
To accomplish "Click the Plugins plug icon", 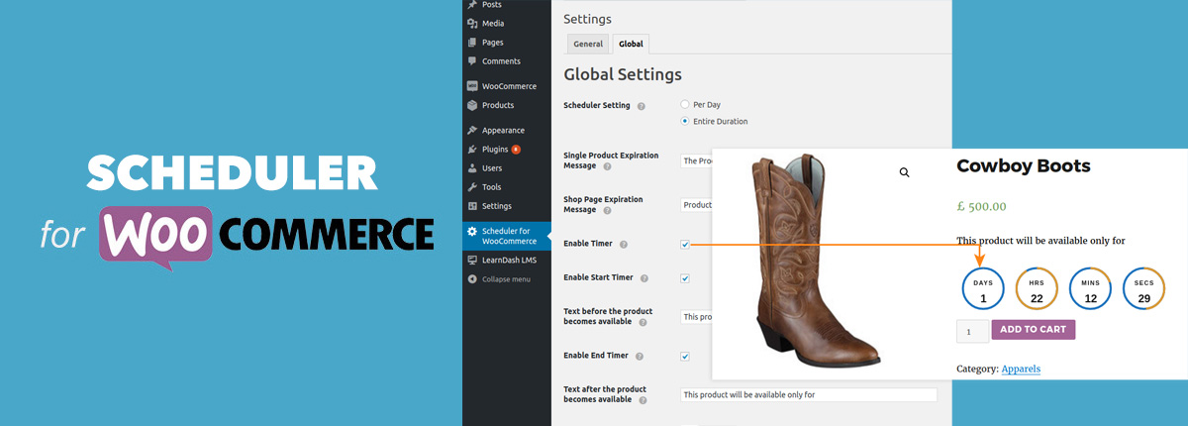I will point(472,150).
